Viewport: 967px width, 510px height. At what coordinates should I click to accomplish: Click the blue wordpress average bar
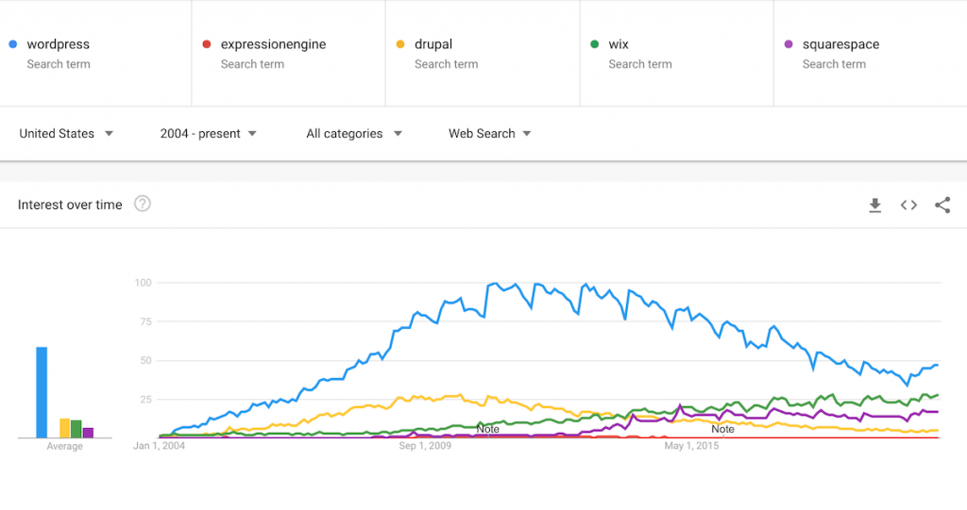(x=42, y=392)
